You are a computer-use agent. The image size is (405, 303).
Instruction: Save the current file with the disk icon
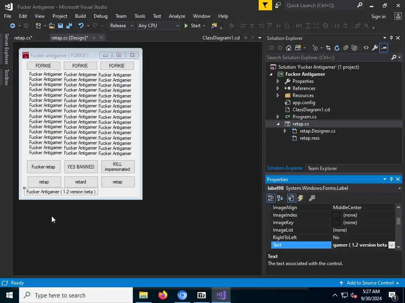coord(61,26)
